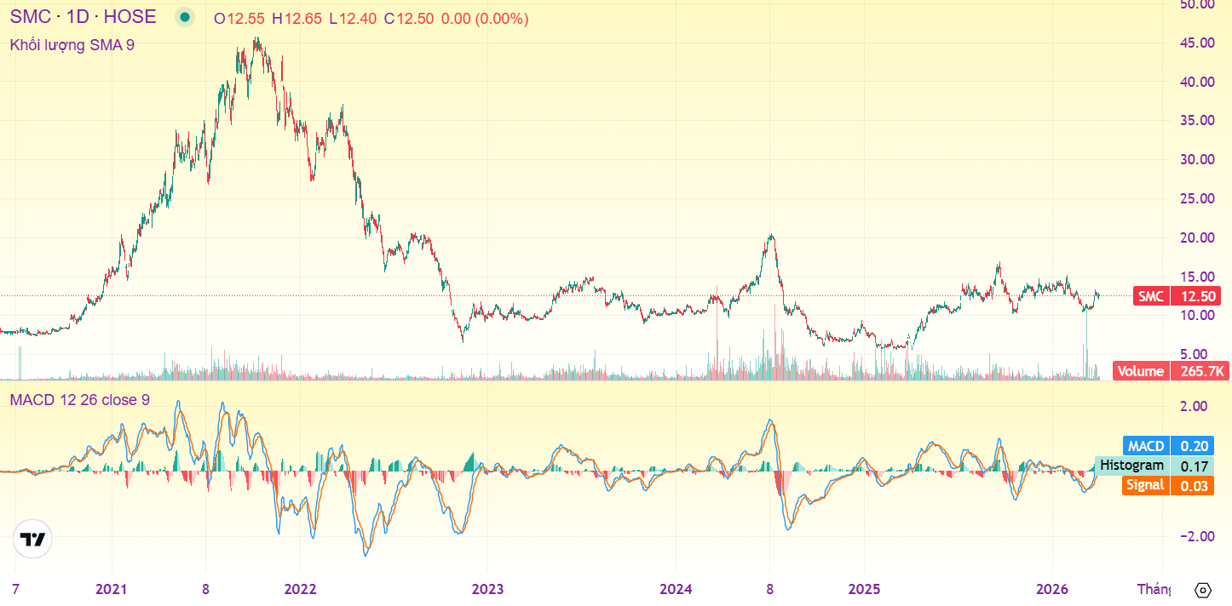
Task: Click the 2021 label on time axis
Action: (112, 589)
